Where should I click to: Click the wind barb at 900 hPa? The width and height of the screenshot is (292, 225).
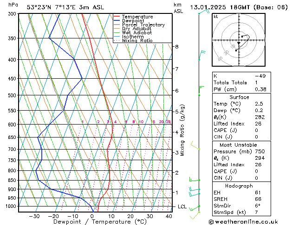point(195,189)
